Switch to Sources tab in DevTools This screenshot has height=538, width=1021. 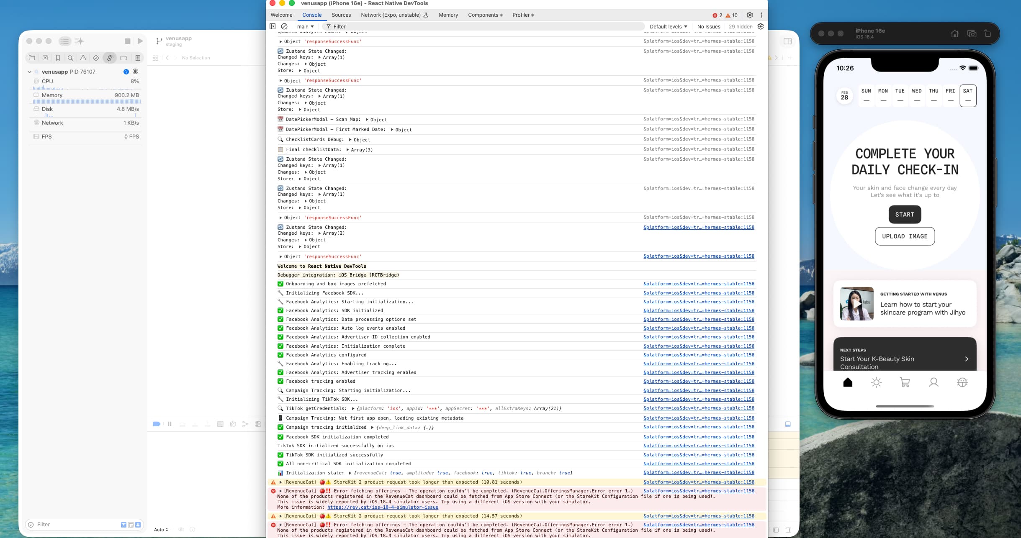(x=341, y=15)
